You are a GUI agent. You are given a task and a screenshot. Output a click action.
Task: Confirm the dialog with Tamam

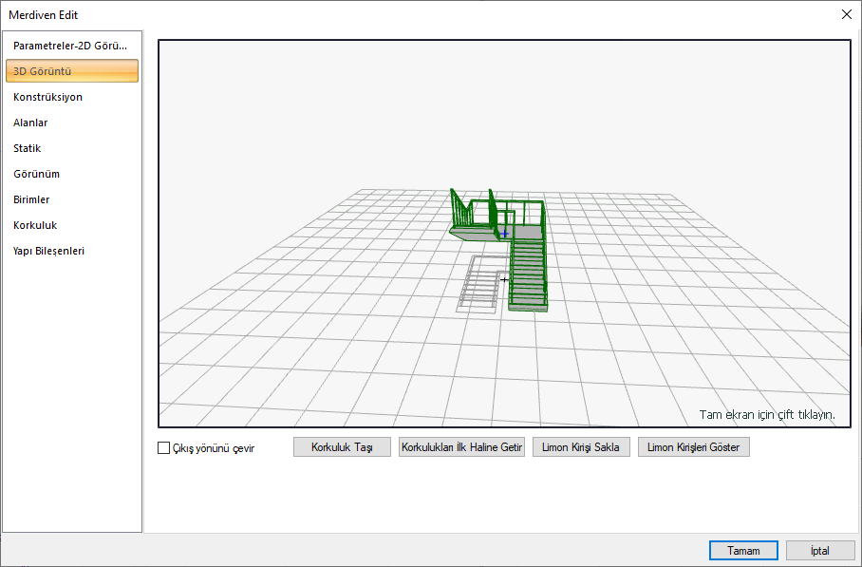click(x=743, y=551)
